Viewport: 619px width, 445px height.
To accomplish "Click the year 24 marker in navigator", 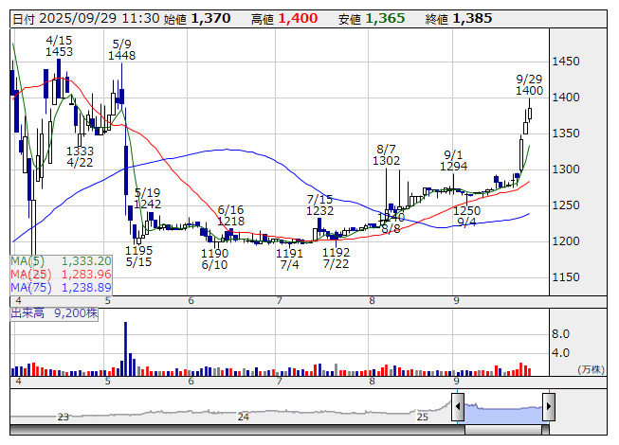I will click(x=244, y=417).
